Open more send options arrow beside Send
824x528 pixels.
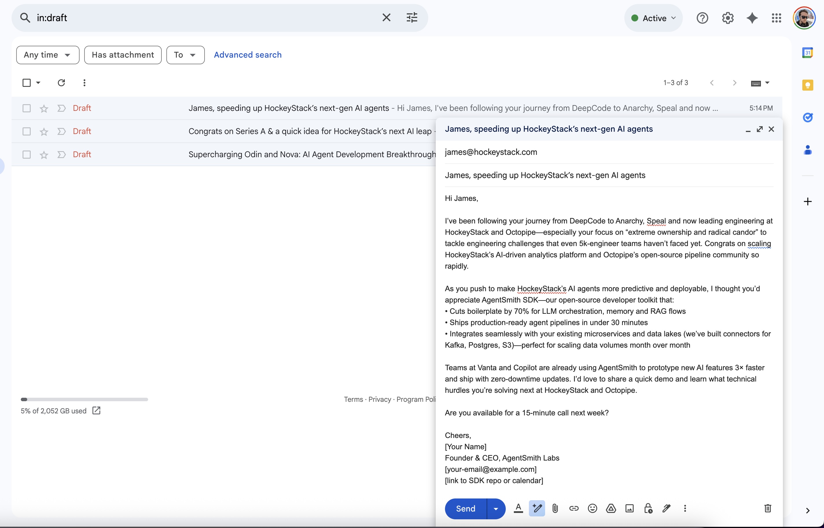coord(496,509)
